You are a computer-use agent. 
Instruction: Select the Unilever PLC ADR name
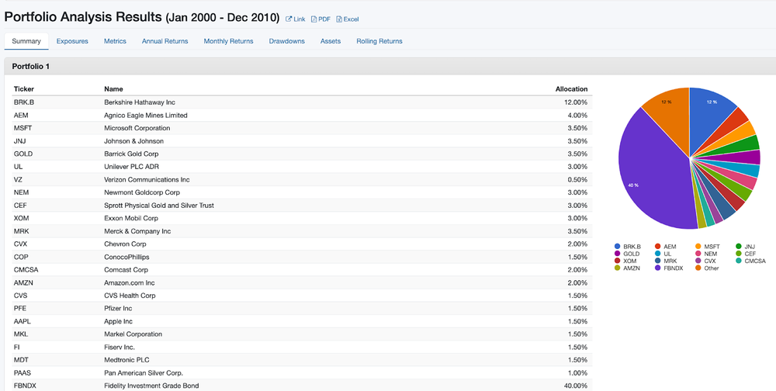[132, 166]
